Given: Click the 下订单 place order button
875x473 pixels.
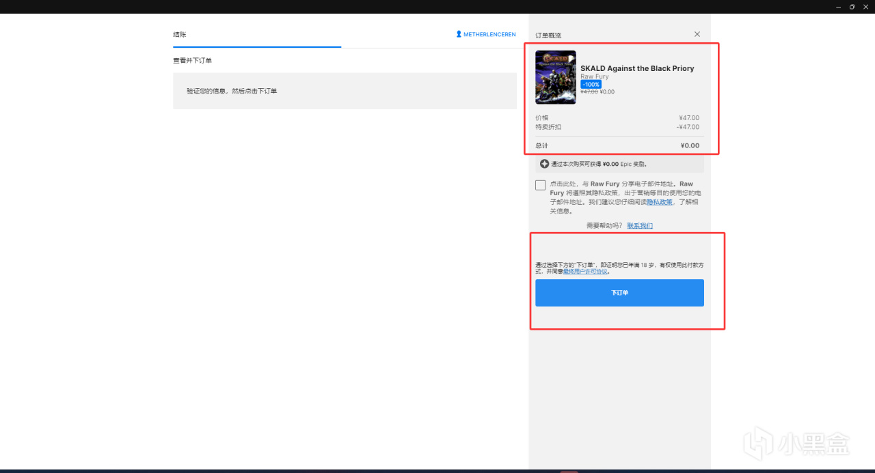Looking at the screenshot, I should [x=619, y=293].
